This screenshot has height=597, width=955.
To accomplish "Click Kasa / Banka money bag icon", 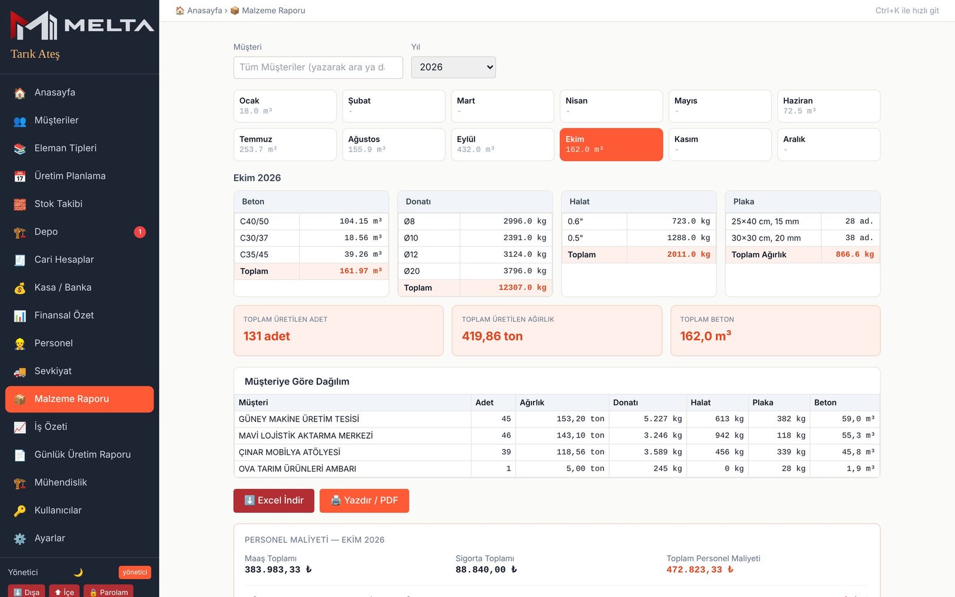I will 20,288.
